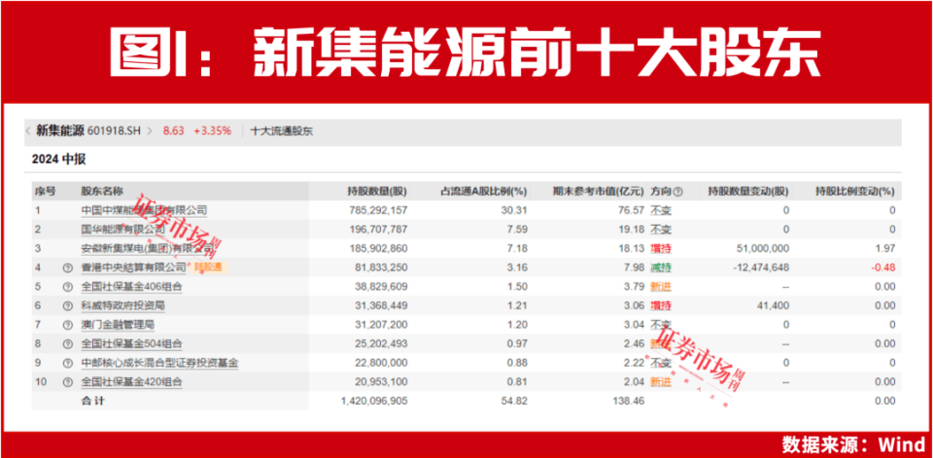
Task: Sort by the 占流通A股比例(%) column header
Action: click(x=484, y=192)
